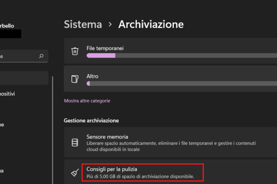Click the broom icon for cleanup recommendations
The height and width of the screenshot is (184, 277).
[x=75, y=172]
